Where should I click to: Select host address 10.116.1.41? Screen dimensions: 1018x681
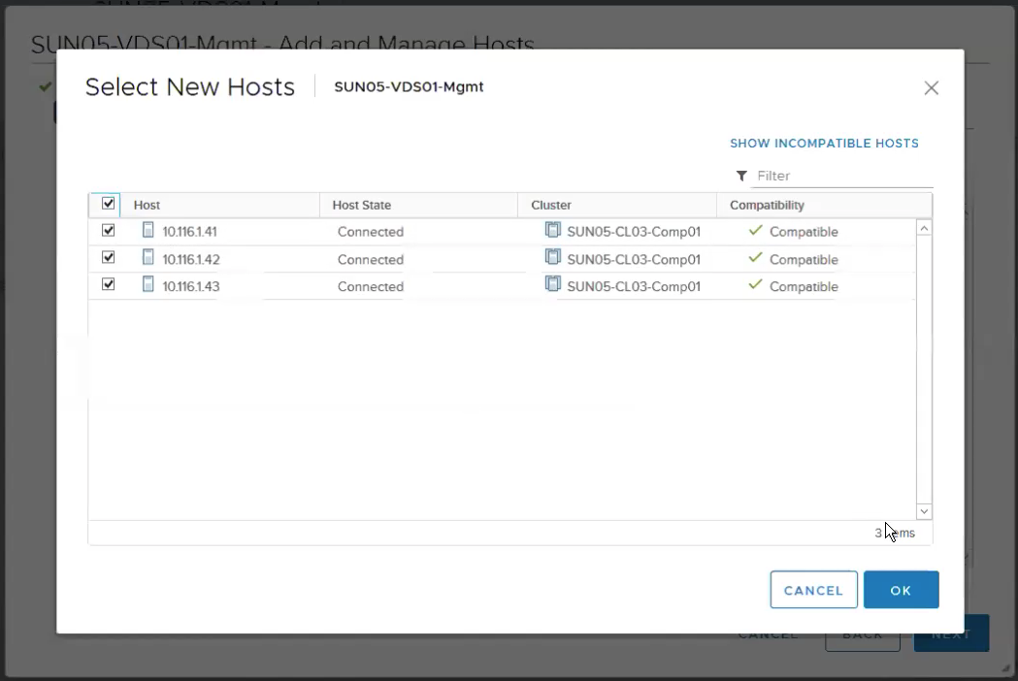pos(189,232)
